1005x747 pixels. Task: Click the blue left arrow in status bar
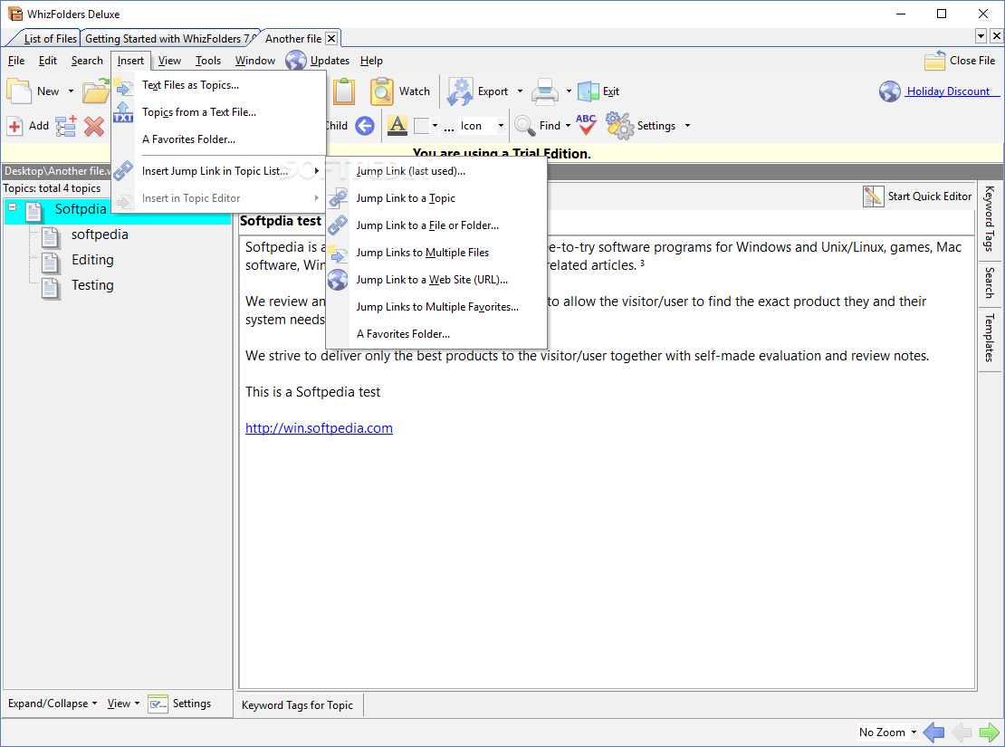(933, 732)
